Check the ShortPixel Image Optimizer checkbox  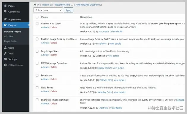[x=37, y=100]
